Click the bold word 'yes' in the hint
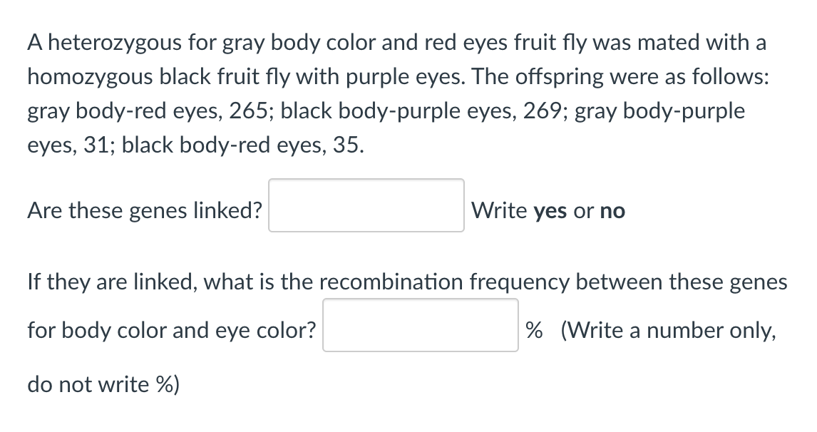The height and width of the screenshot is (432, 817). point(550,211)
